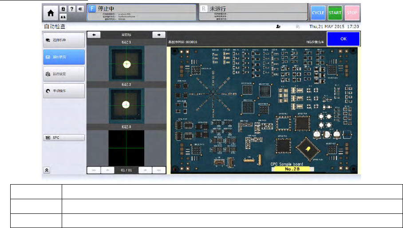Switch to the 运行状况 tab
Screen dimensions: 403x228
tap(63, 57)
